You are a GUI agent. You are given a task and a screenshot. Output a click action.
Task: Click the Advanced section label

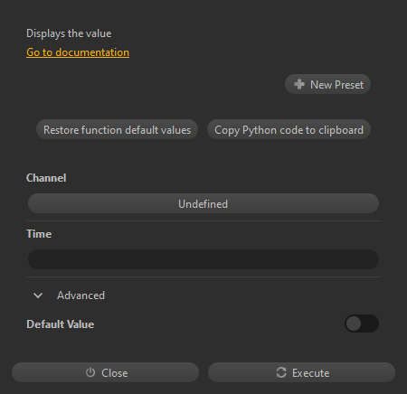[80, 295]
